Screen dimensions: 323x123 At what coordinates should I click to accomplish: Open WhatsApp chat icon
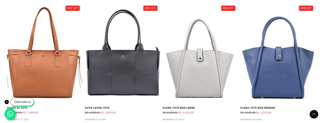(x=10, y=114)
